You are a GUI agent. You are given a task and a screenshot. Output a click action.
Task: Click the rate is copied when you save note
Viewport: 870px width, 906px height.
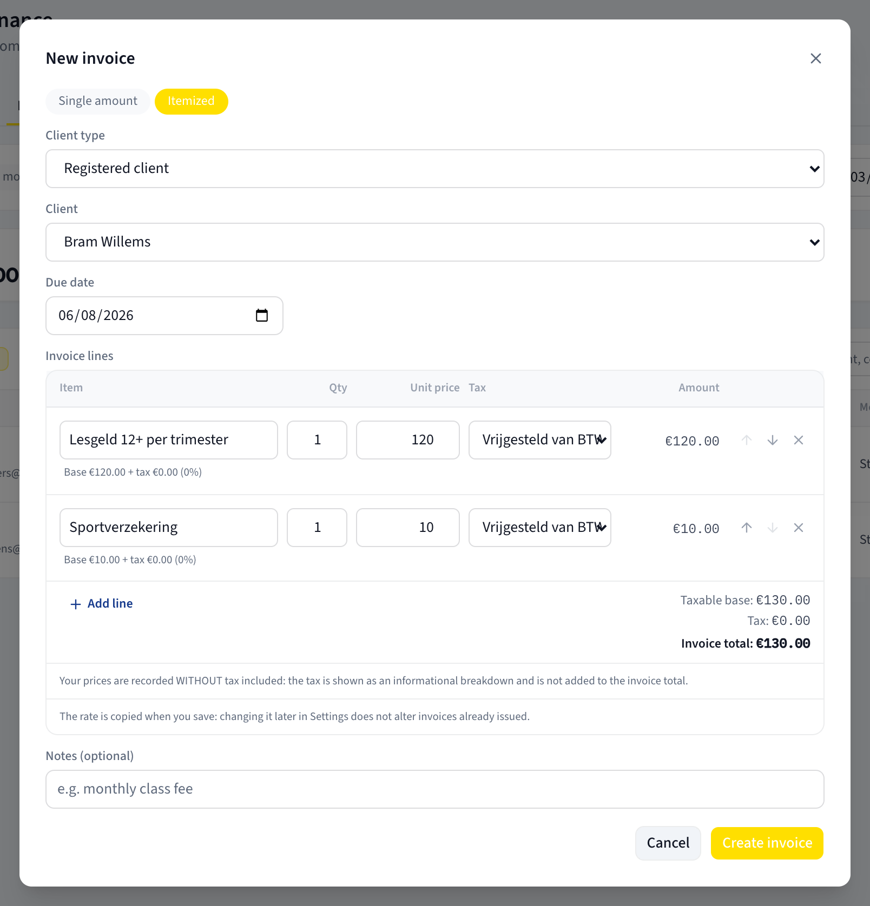click(x=294, y=716)
